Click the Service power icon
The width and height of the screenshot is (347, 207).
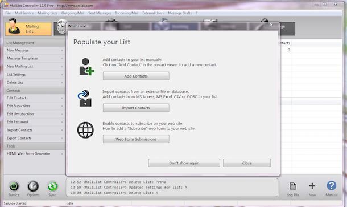pyautogui.click(x=14, y=186)
